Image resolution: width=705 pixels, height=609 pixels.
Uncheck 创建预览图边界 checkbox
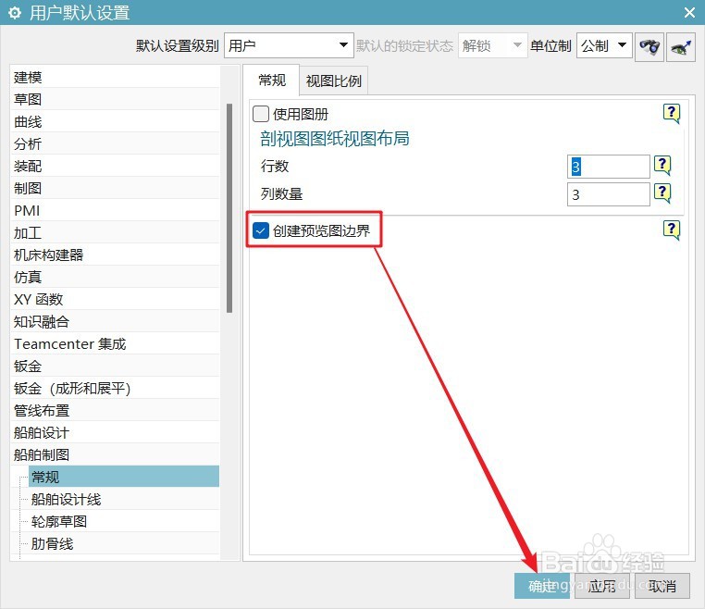click(x=261, y=230)
